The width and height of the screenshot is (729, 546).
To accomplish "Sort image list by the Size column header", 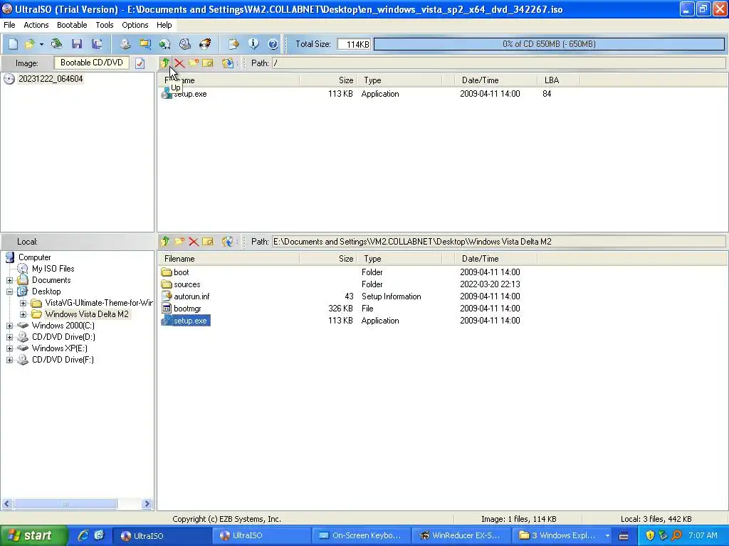I will (328, 80).
